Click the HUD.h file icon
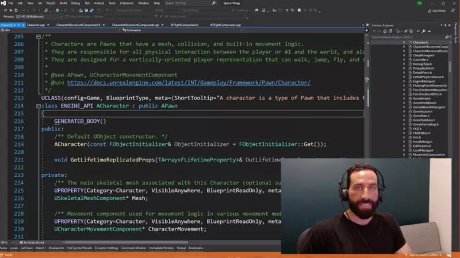 411,127
